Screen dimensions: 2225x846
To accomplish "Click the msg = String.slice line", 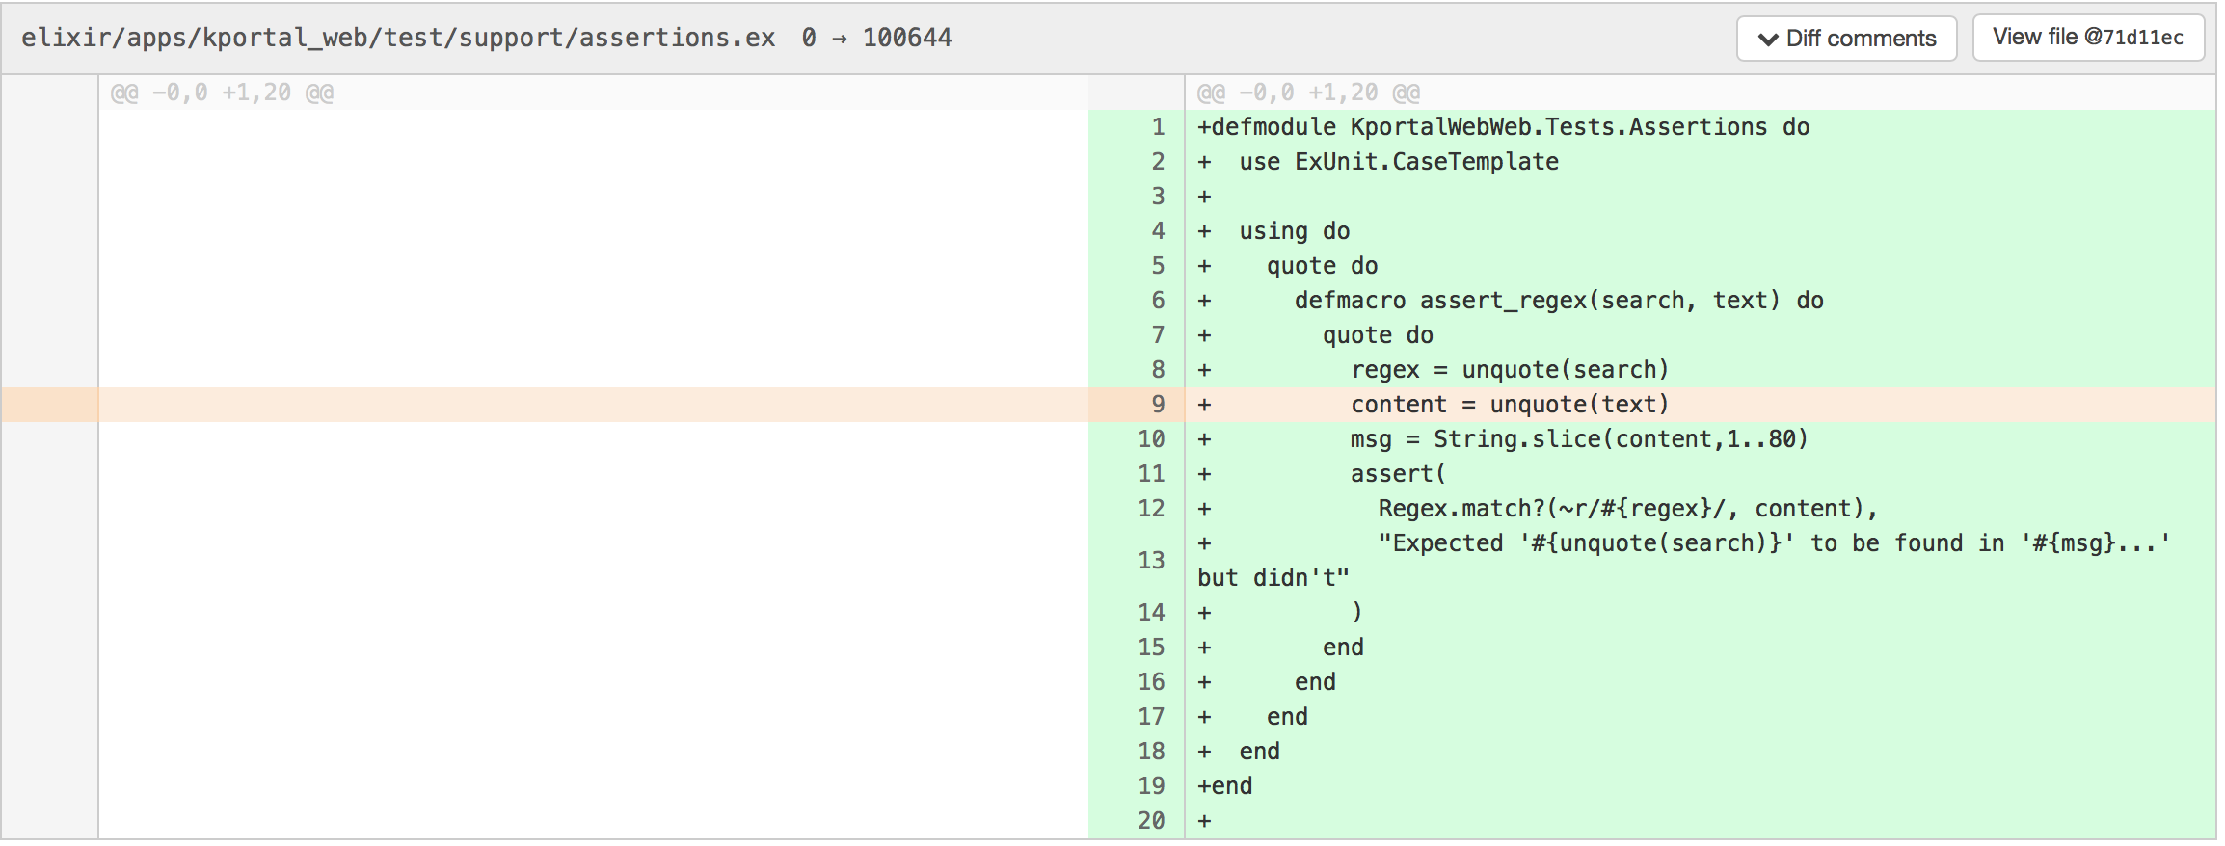I will 1578,439.
